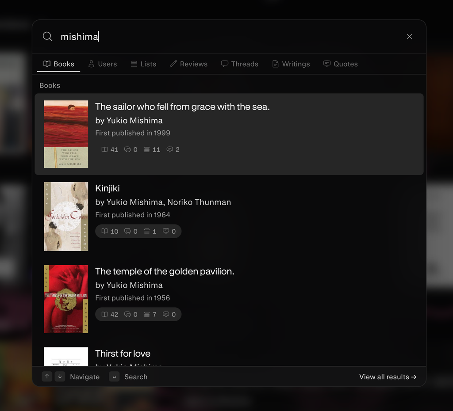Image resolution: width=453 pixels, height=411 pixels.
Task: Switch to the Lists tab
Action: click(143, 64)
